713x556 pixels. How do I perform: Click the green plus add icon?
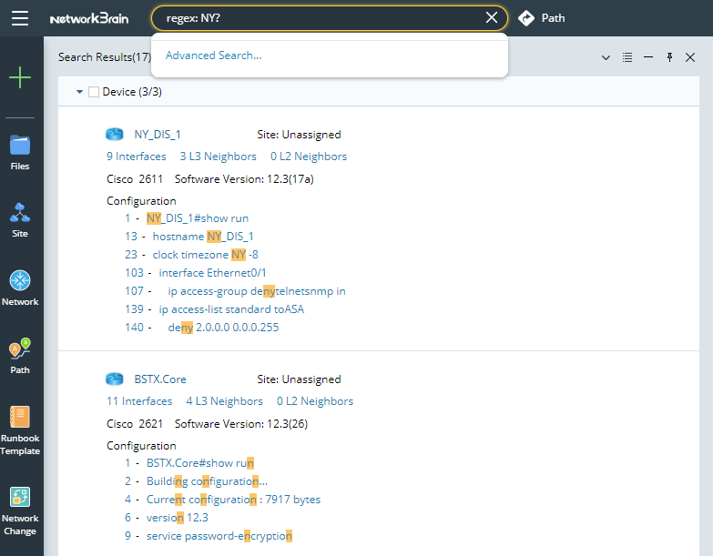(x=20, y=77)
